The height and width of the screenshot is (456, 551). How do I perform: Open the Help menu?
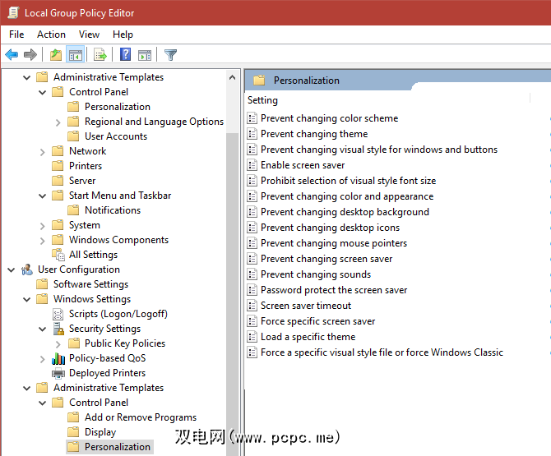click(123, 35)
